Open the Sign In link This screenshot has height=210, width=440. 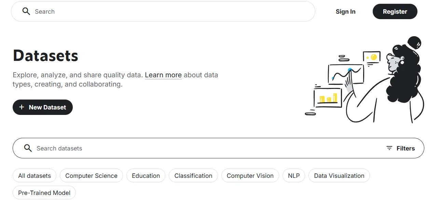[x=345, y=11]
